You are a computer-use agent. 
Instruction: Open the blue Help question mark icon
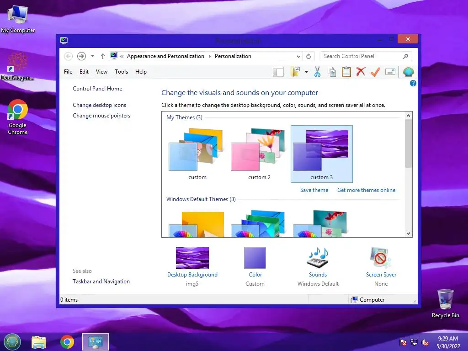coord(413,83)
